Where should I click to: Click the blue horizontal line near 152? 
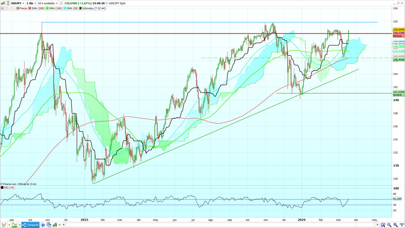point(209,22)
